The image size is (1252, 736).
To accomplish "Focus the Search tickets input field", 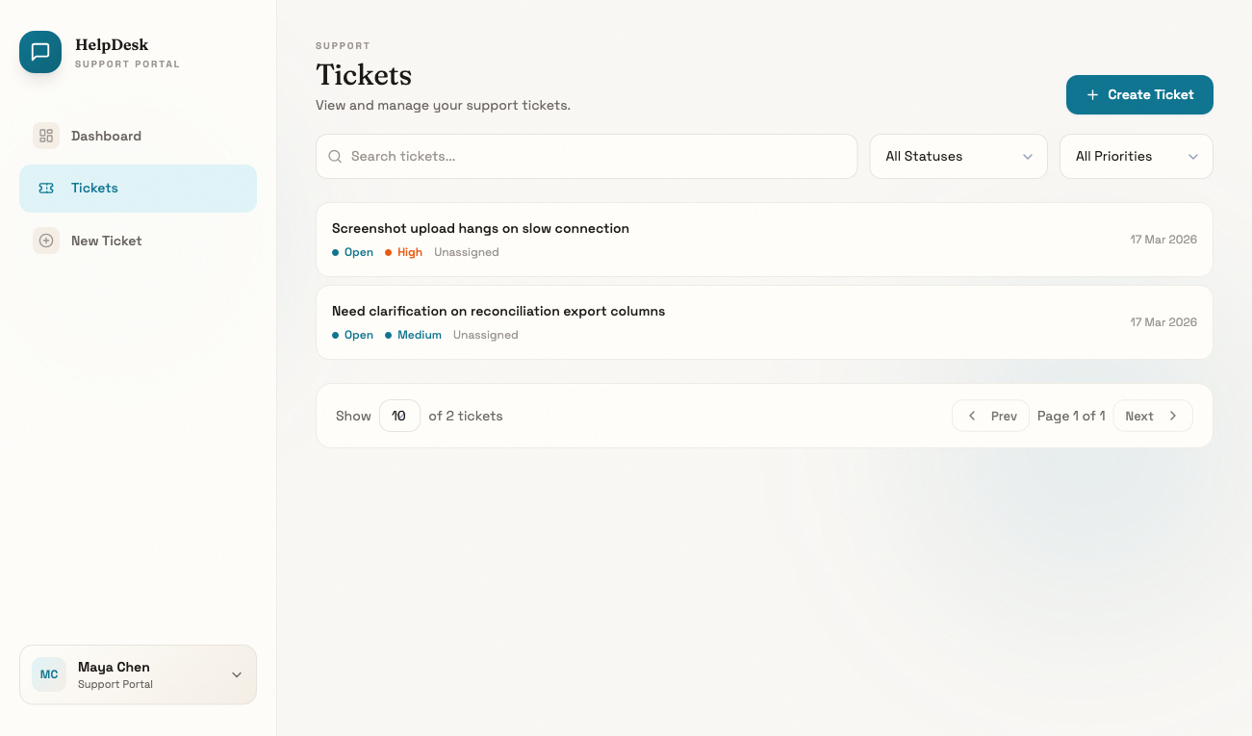I will (597, 156).
